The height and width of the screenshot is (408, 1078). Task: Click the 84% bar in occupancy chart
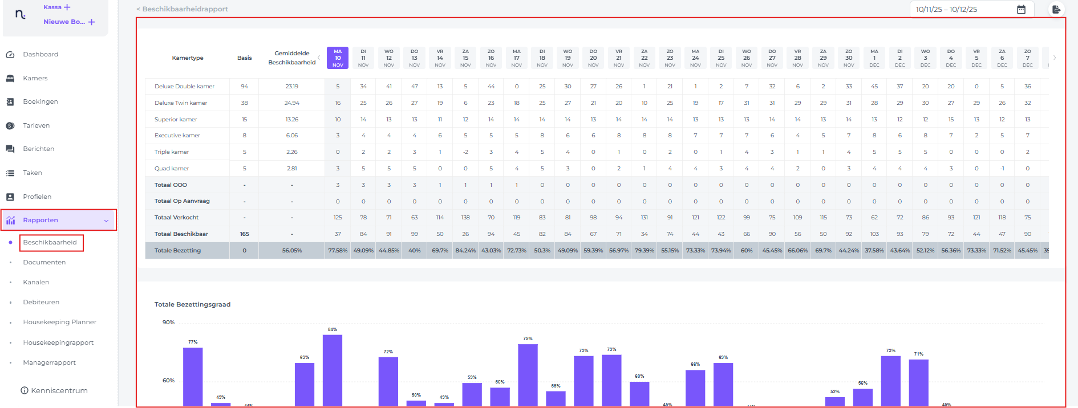point(333,369)
